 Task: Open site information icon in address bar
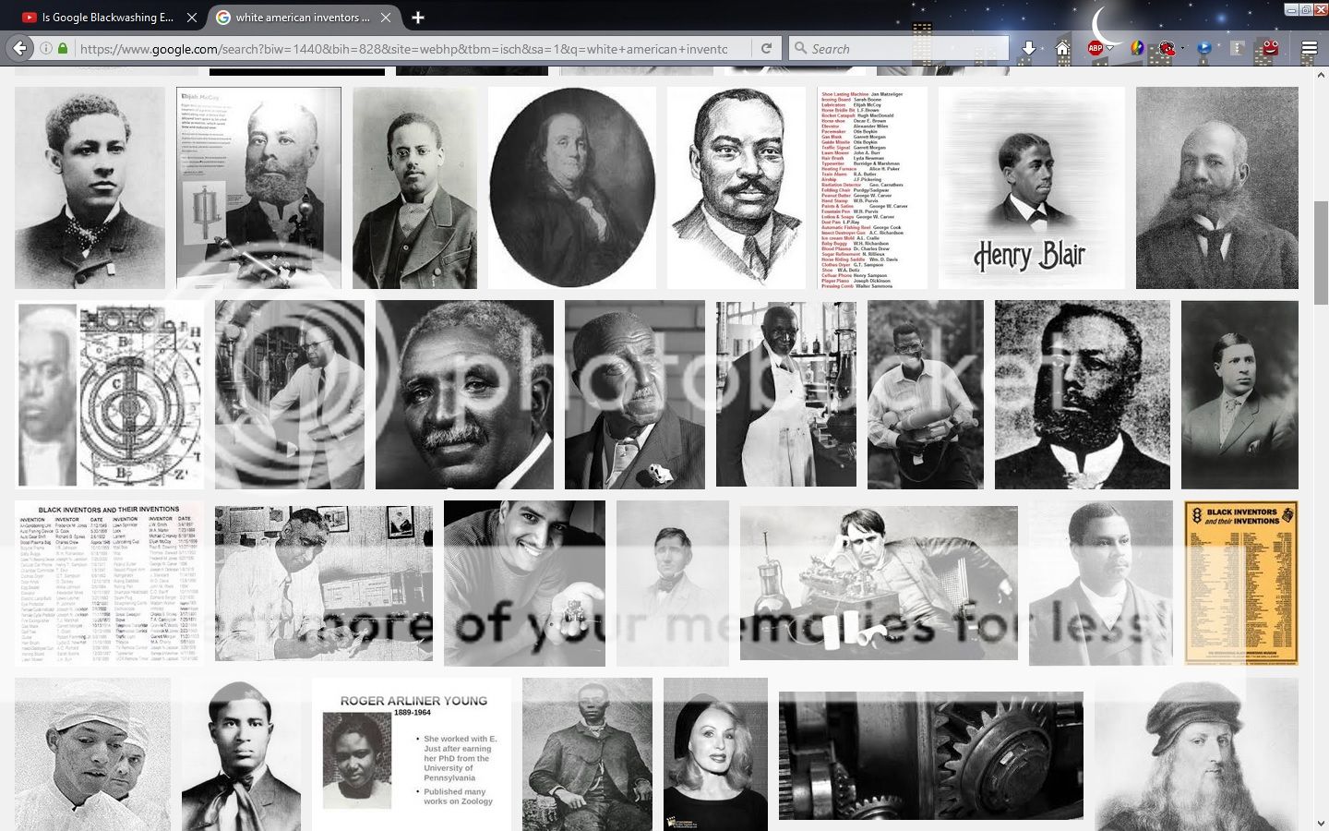coord(46,48)
